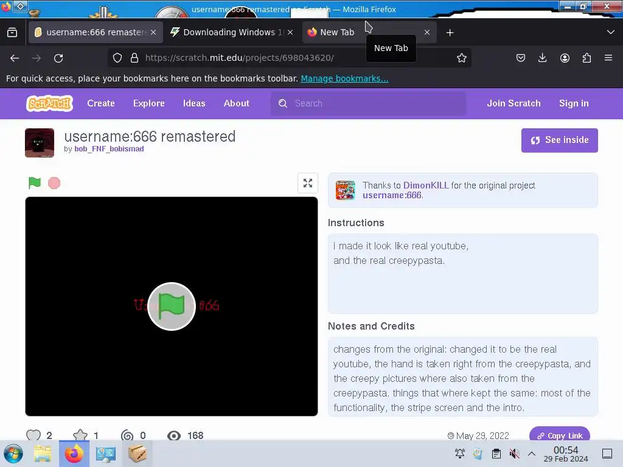Click the show desktop button

coord(607,454)
